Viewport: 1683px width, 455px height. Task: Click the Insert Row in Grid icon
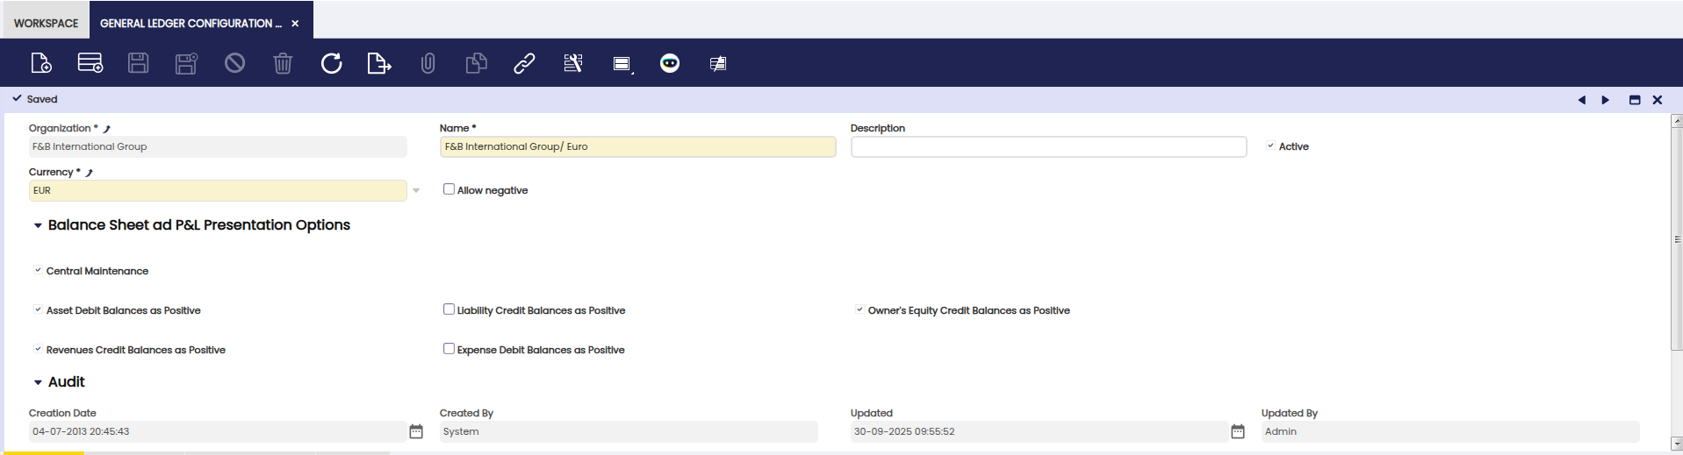click(90, 63)
